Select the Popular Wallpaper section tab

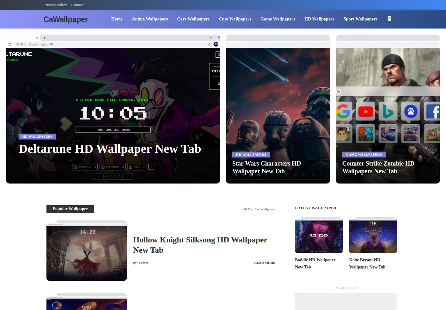coord(70,209)
